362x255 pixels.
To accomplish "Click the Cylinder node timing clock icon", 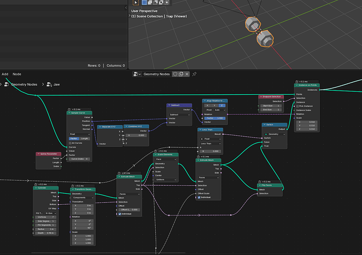I will [36, 184].
